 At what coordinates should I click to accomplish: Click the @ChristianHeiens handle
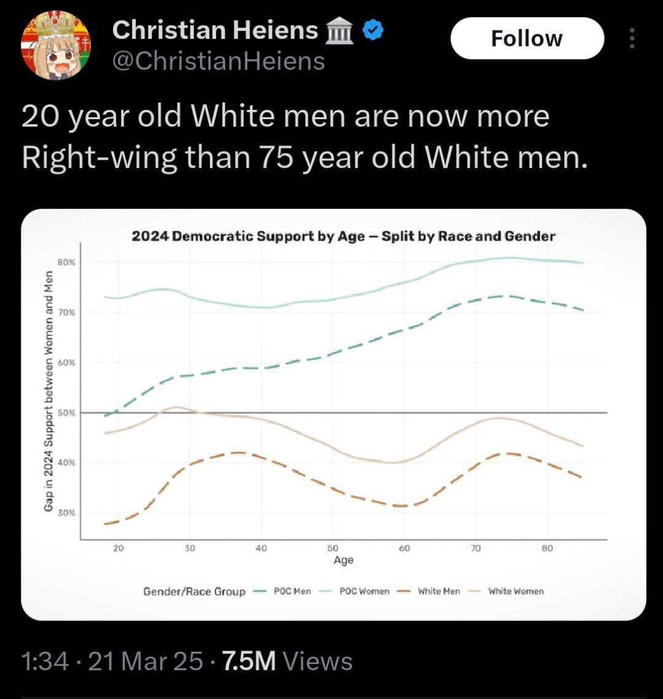coord(219,61)
